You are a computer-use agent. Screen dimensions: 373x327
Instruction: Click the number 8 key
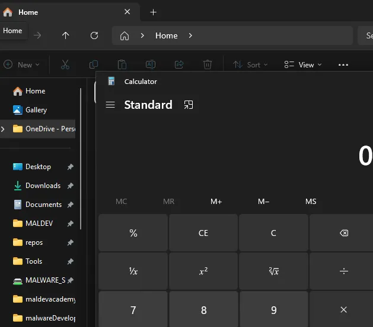[x=203, y=309]
